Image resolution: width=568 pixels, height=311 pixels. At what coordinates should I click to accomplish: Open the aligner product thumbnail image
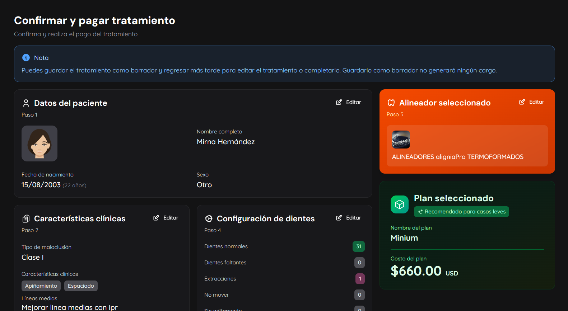pos(401,140)
